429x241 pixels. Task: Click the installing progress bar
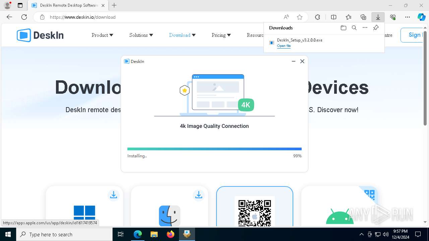coord(214,149)
